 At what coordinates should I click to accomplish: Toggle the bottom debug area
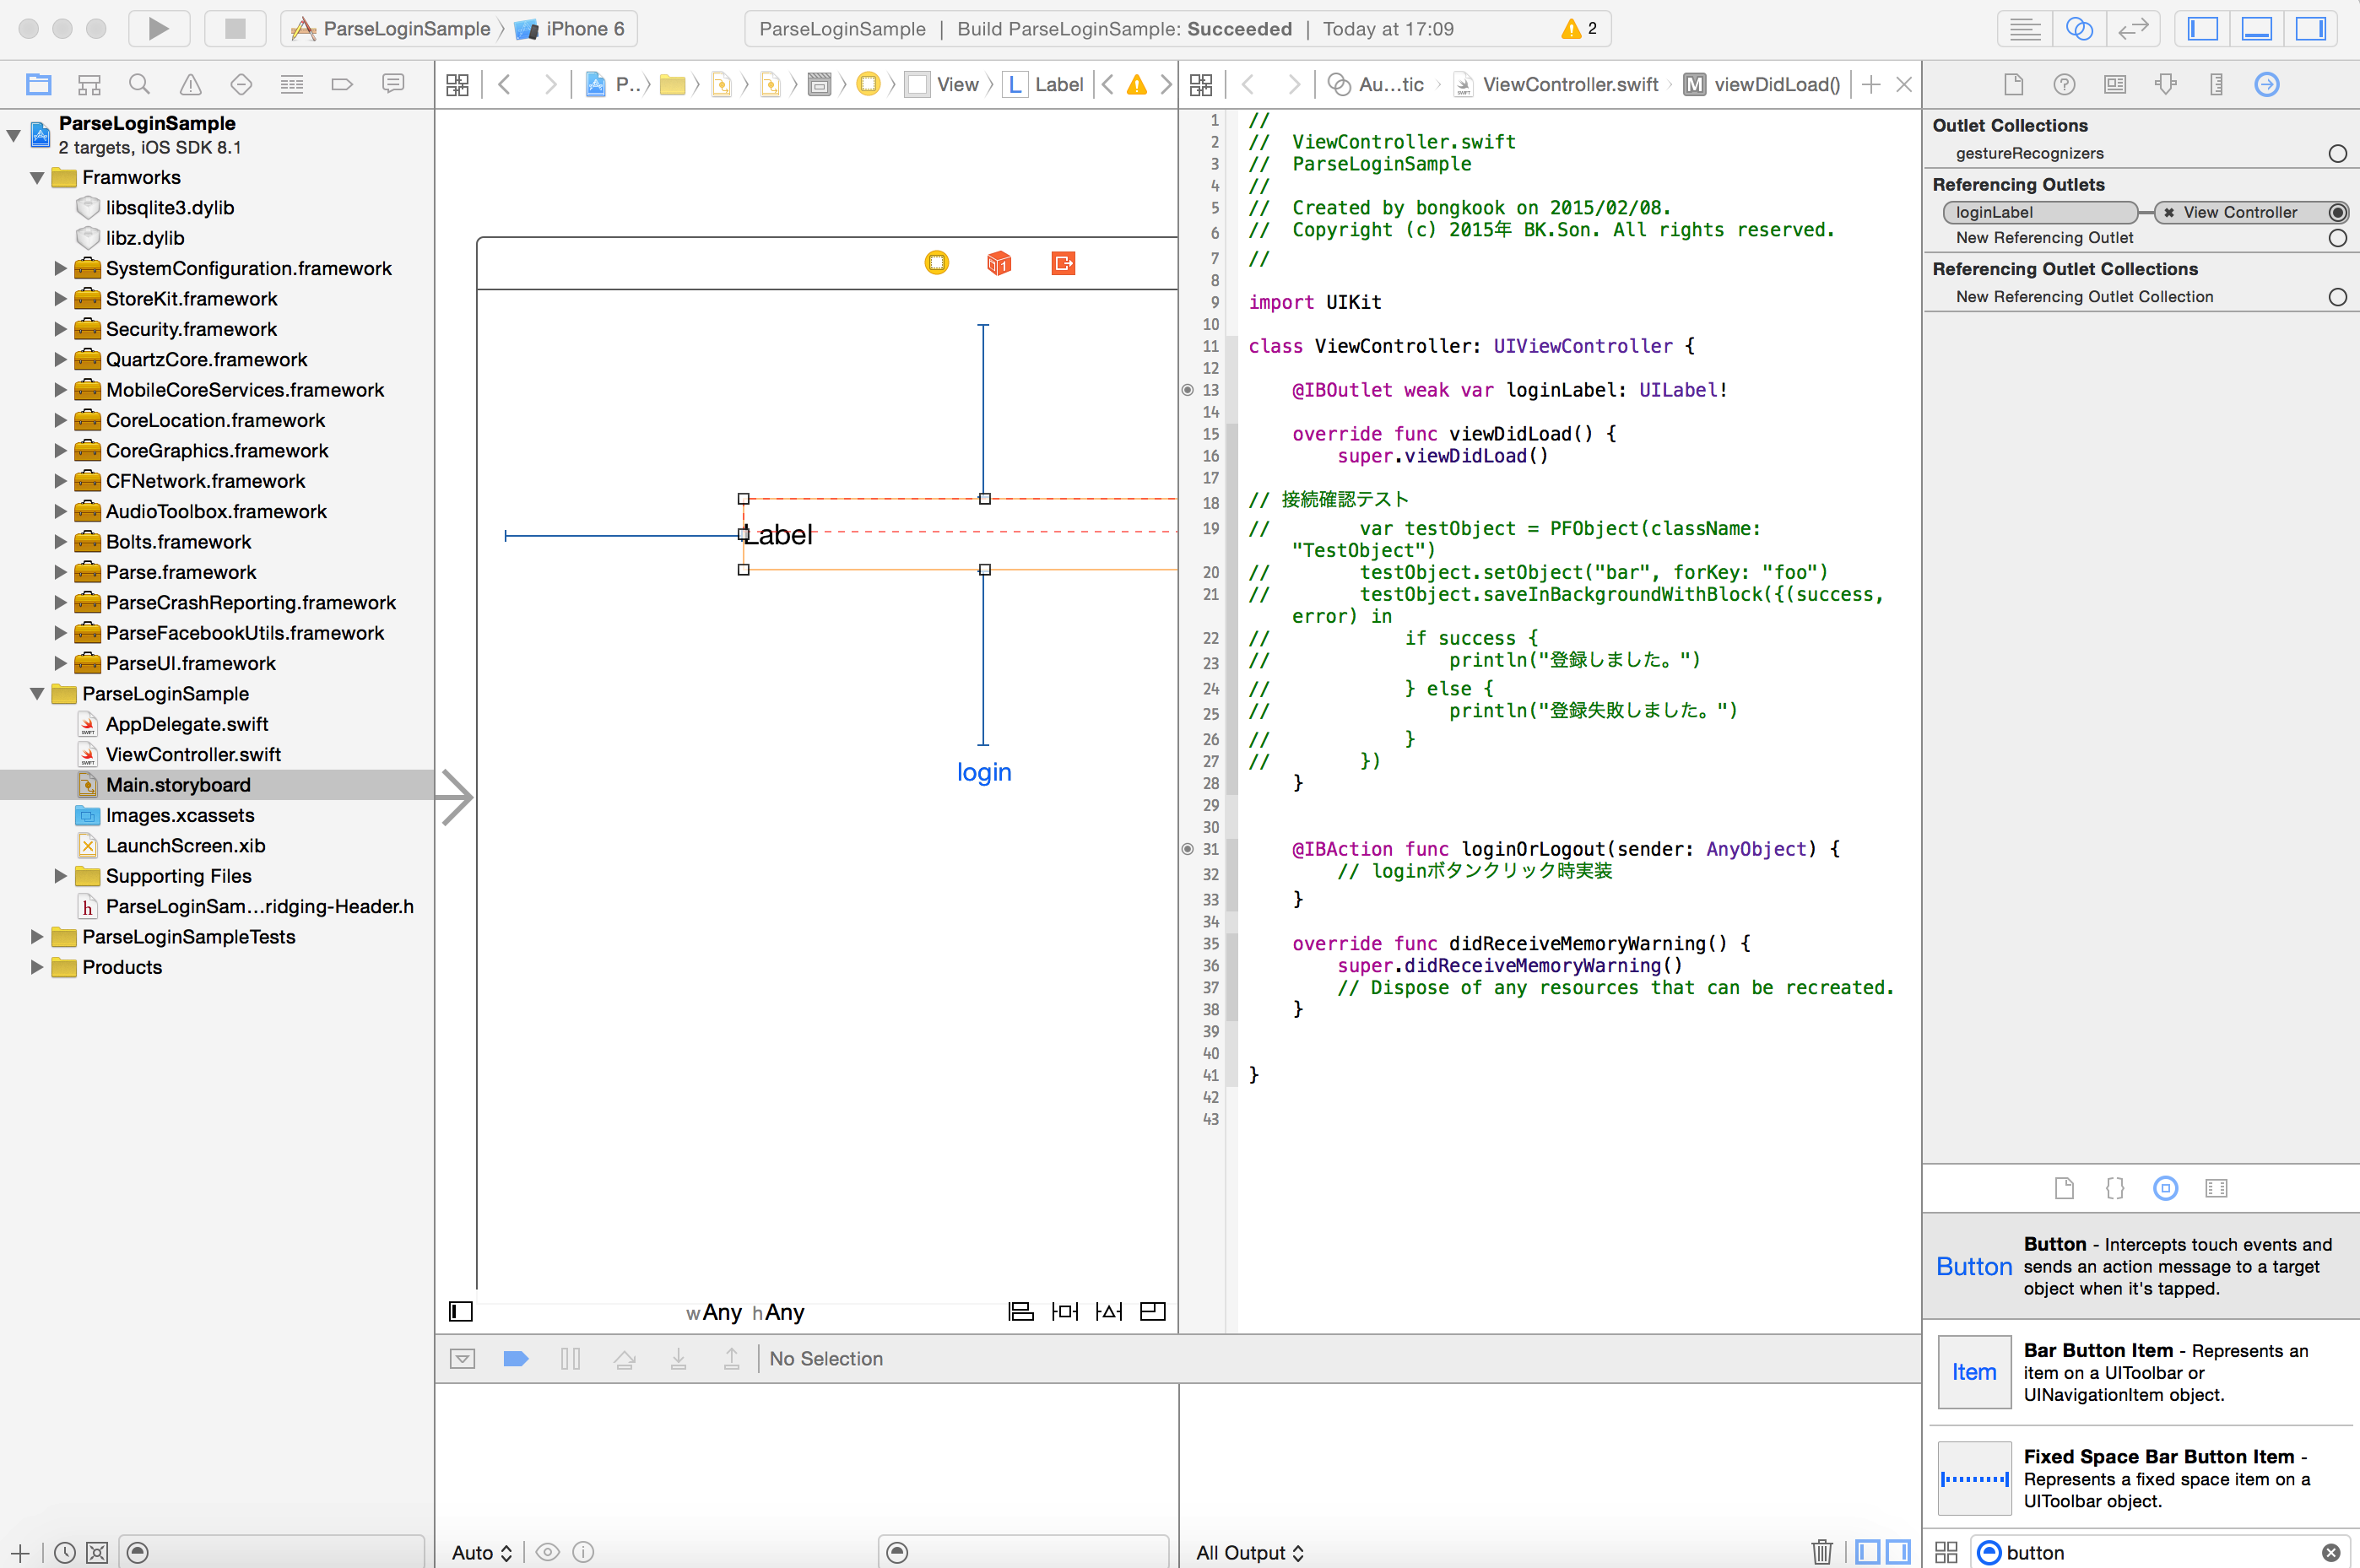tap(2256, 28)
